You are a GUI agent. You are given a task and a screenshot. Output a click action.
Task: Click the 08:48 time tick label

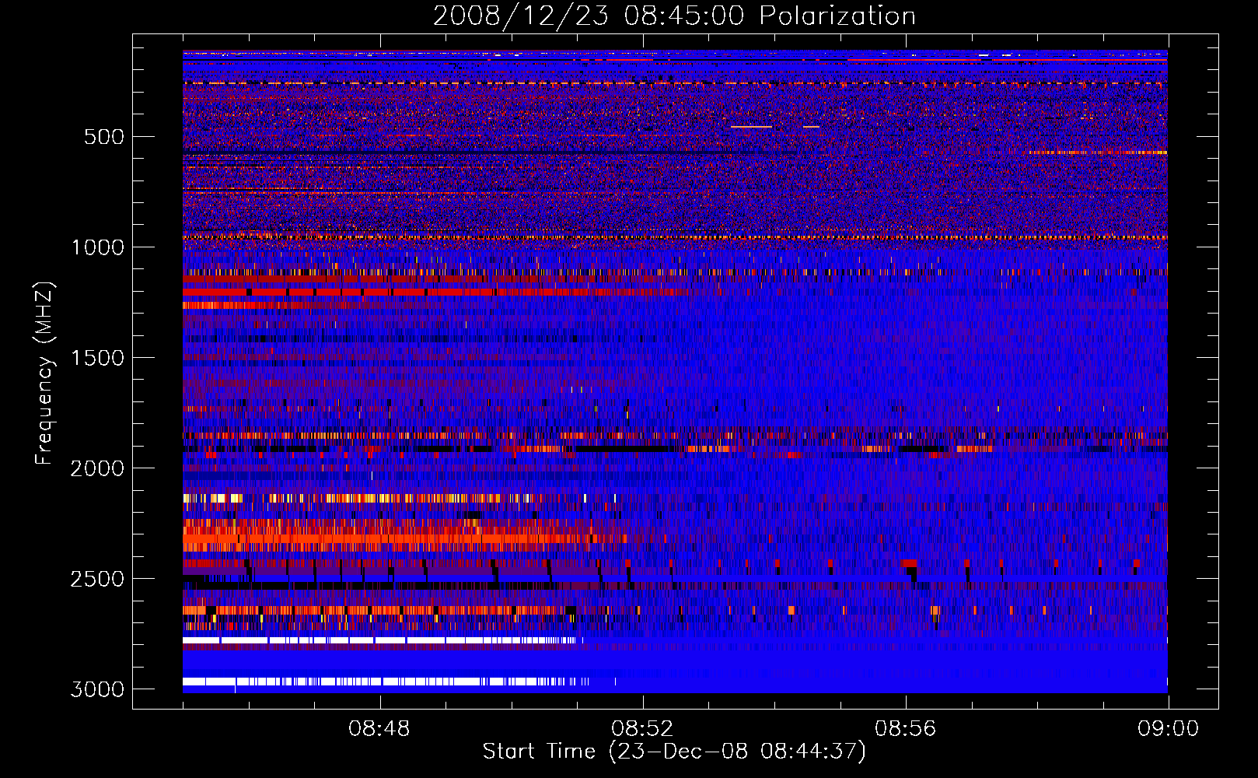(x=379, y=729)
